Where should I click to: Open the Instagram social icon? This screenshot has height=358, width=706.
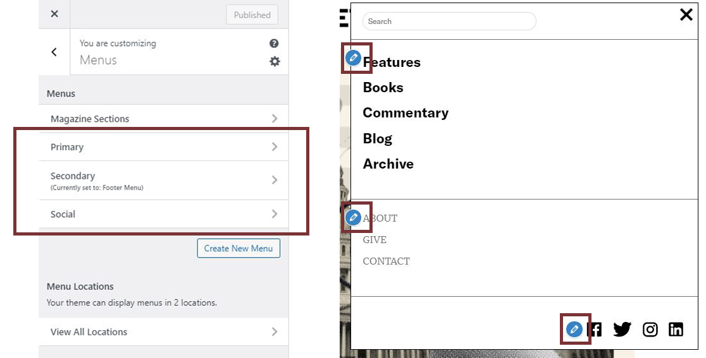click(650, 329)
